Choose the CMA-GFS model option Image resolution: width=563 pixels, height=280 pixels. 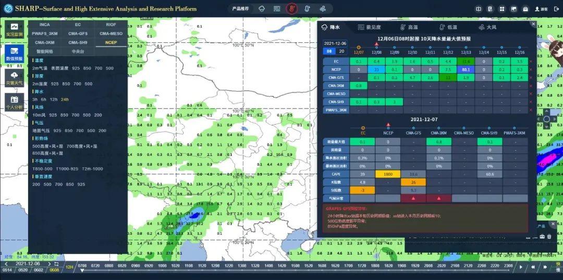coord(78,33)
